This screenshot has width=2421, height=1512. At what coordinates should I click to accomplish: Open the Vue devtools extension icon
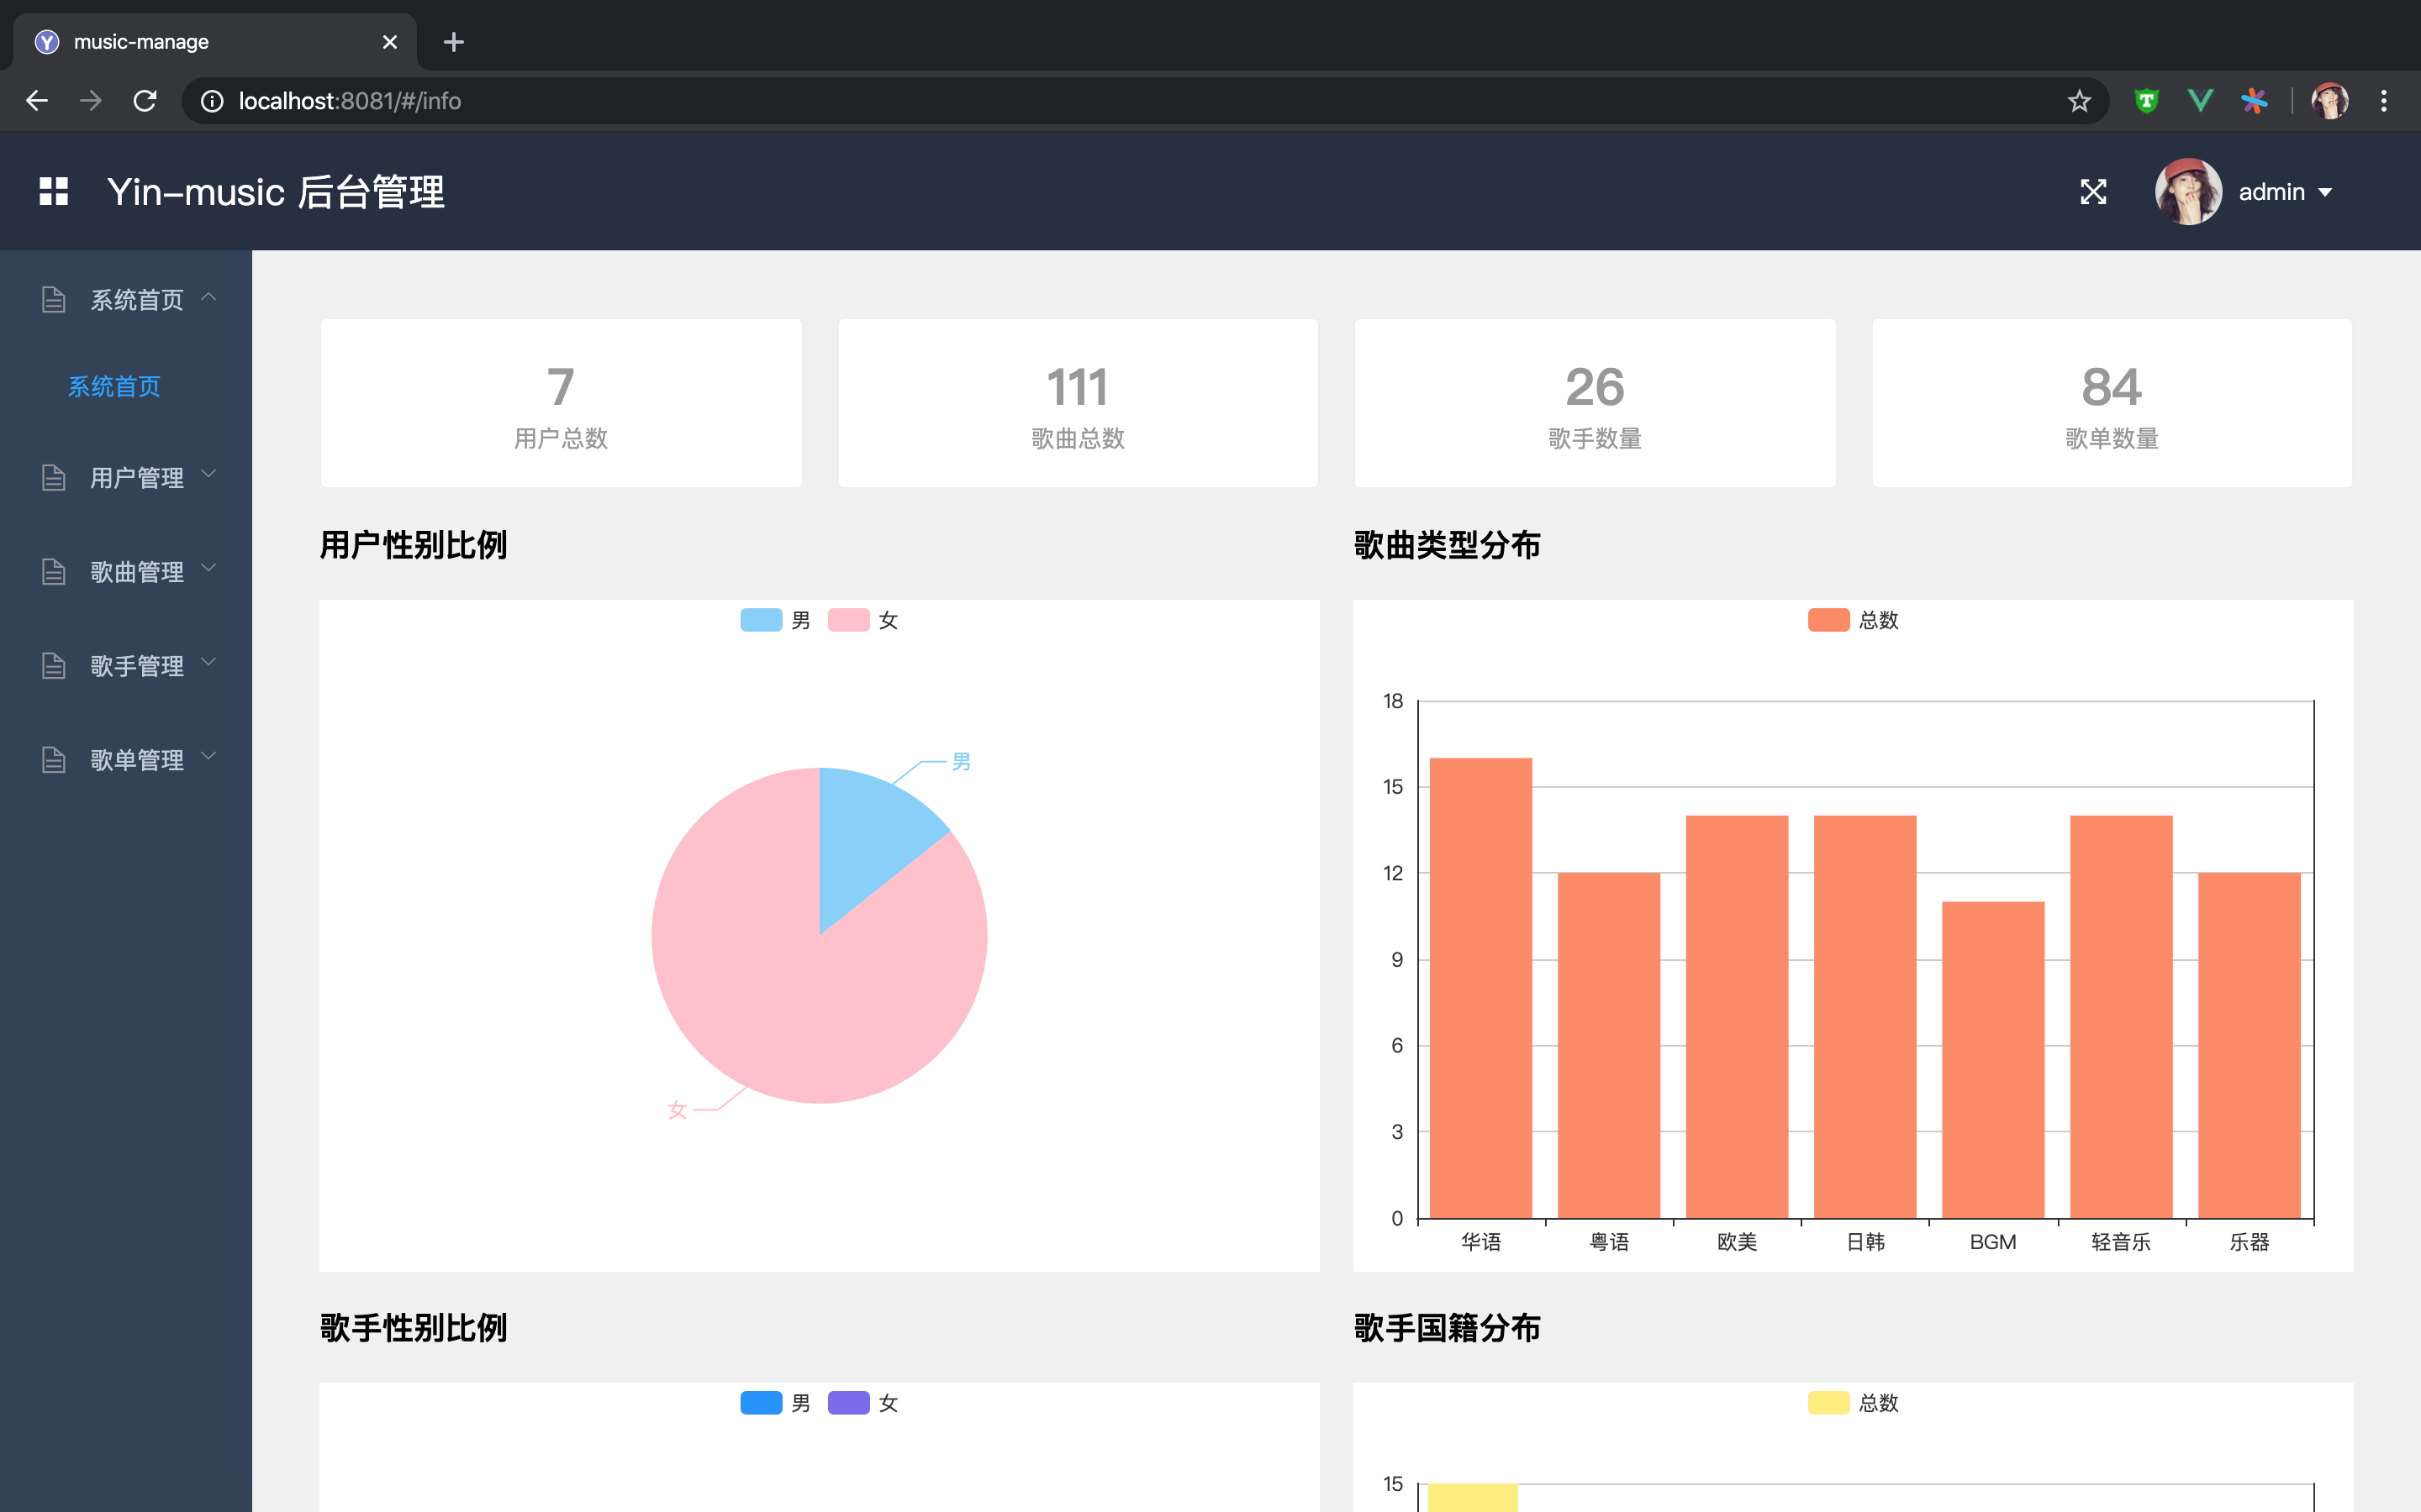point(2200,101)
